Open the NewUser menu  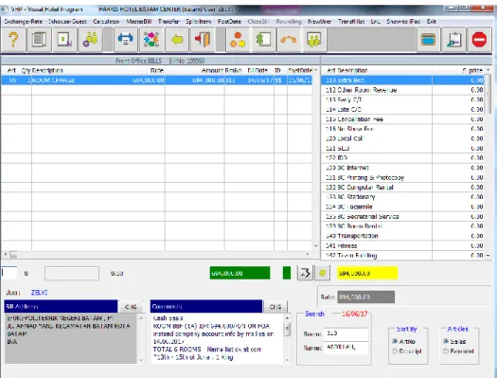pyautogui.click(x=320, y=22)
